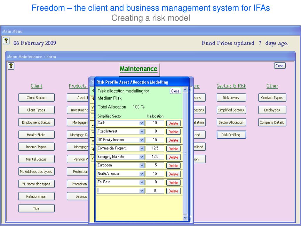301x226 pixels.
Task: Click the Commercial Property 12.5 field
Action: [x=155, y=148]
